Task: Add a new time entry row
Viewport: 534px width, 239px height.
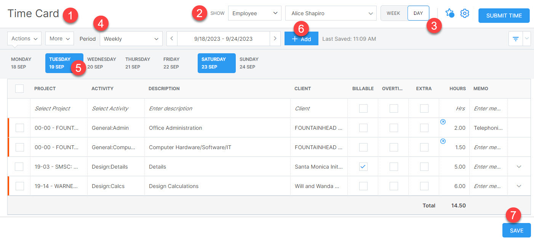Action: (301, 38)
